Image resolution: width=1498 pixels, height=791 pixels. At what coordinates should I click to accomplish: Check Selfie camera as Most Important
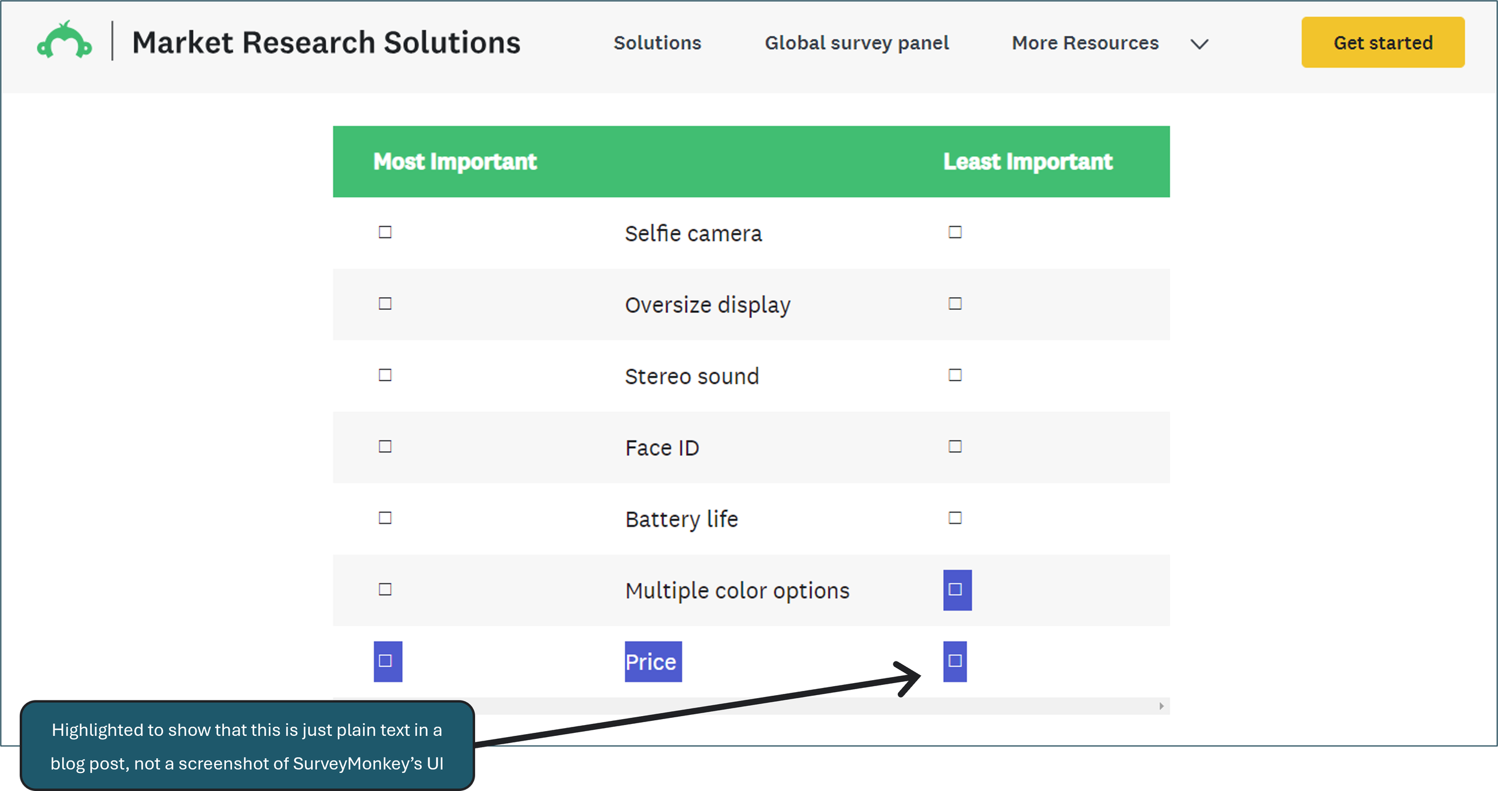pos(384,233)
